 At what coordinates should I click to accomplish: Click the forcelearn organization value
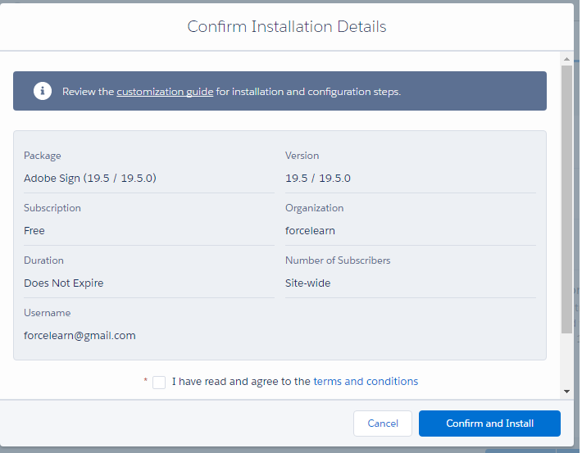[x=310, y=231]
